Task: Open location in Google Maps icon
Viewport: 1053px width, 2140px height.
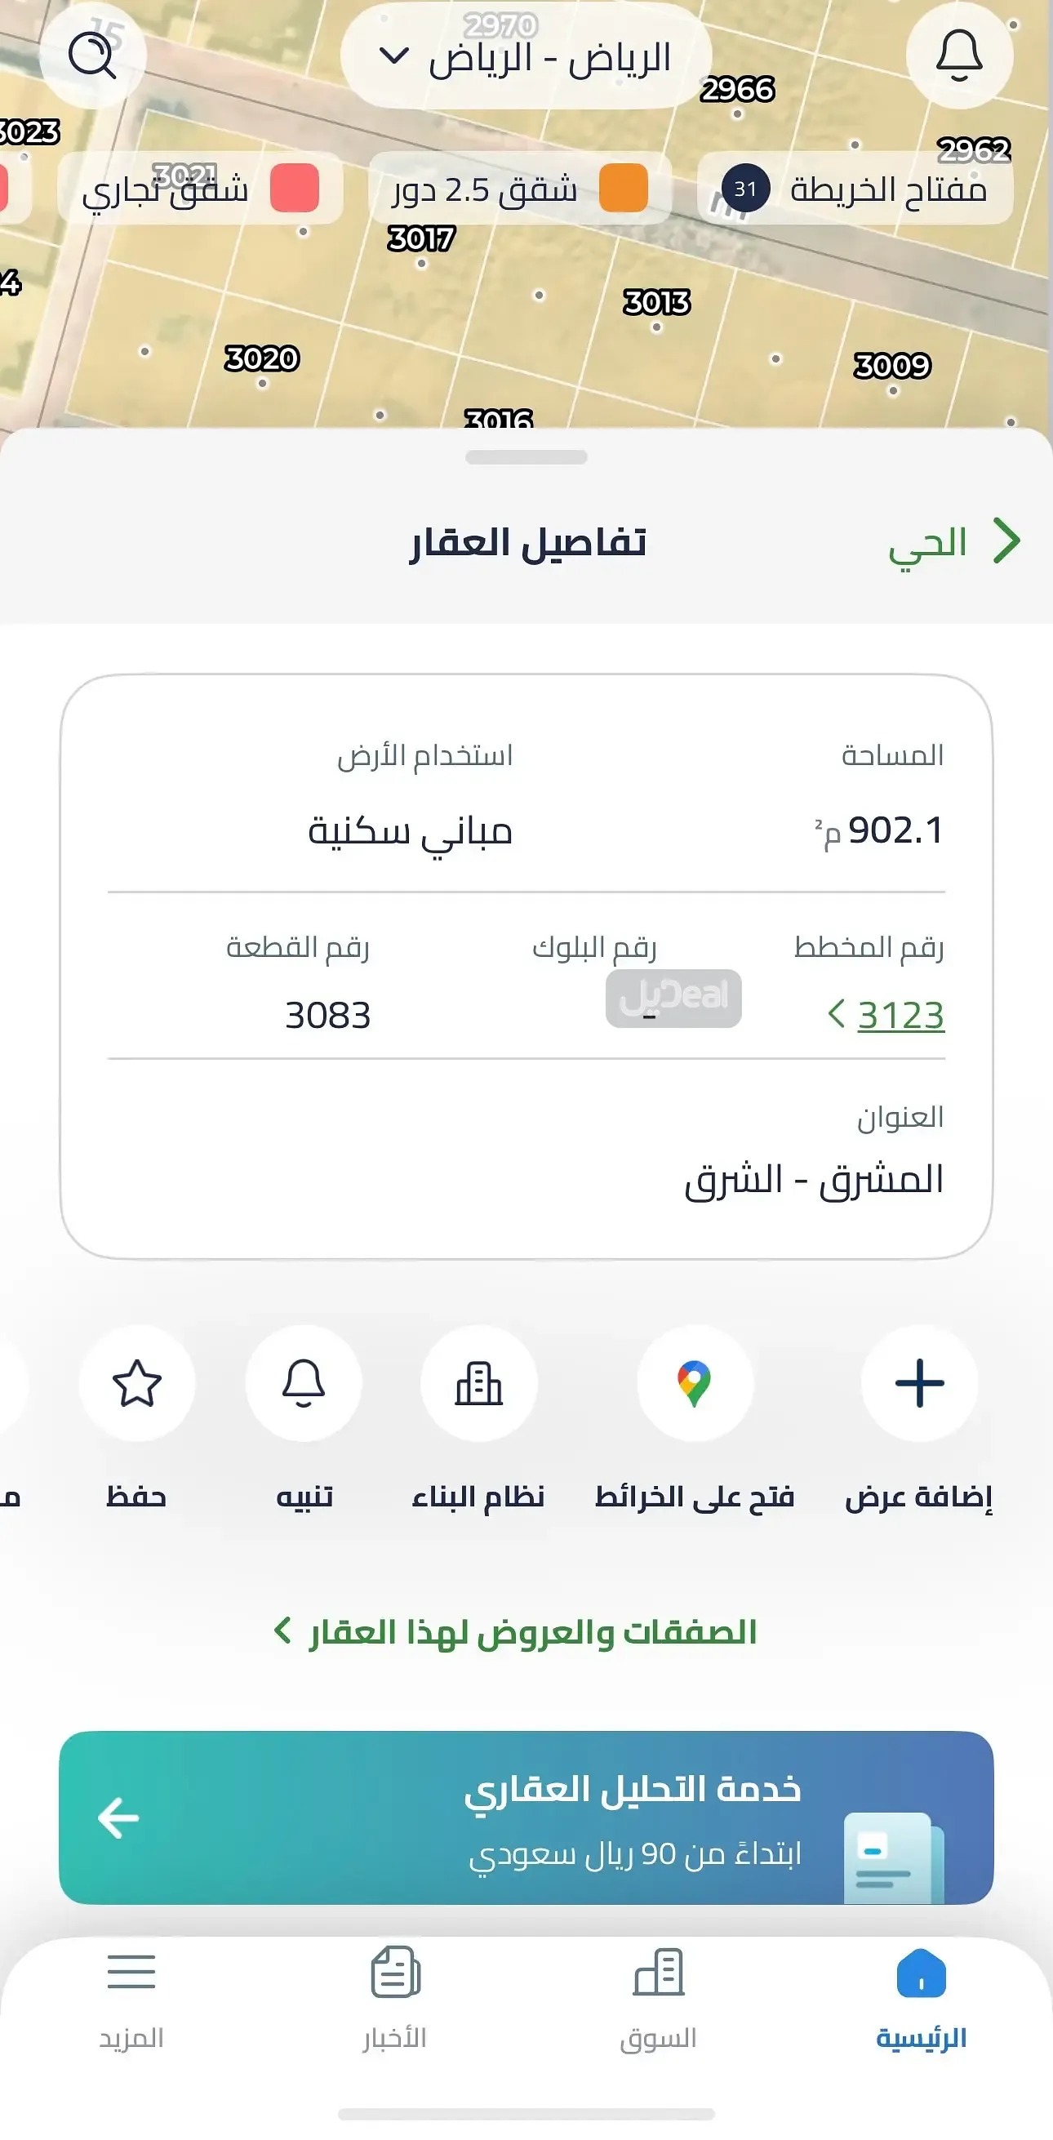Action: [x=695, y=1383]
